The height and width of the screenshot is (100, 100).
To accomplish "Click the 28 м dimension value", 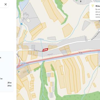I will [x=9, y=82].
